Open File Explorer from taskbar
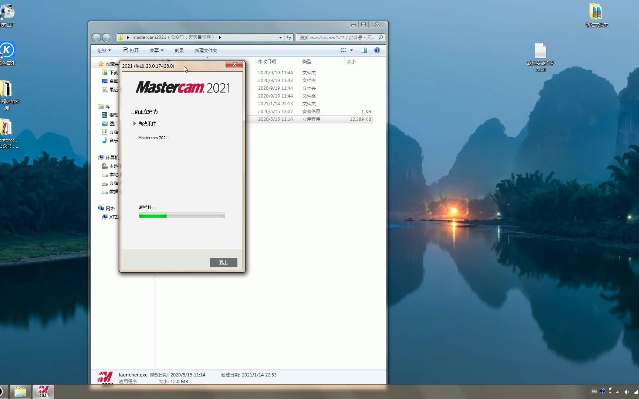Image resolution: width=639 pixels, height=399 pixels. pos(20,392)
